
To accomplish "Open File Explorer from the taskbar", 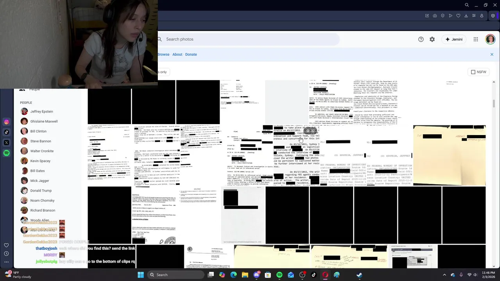I will [245, 275].
